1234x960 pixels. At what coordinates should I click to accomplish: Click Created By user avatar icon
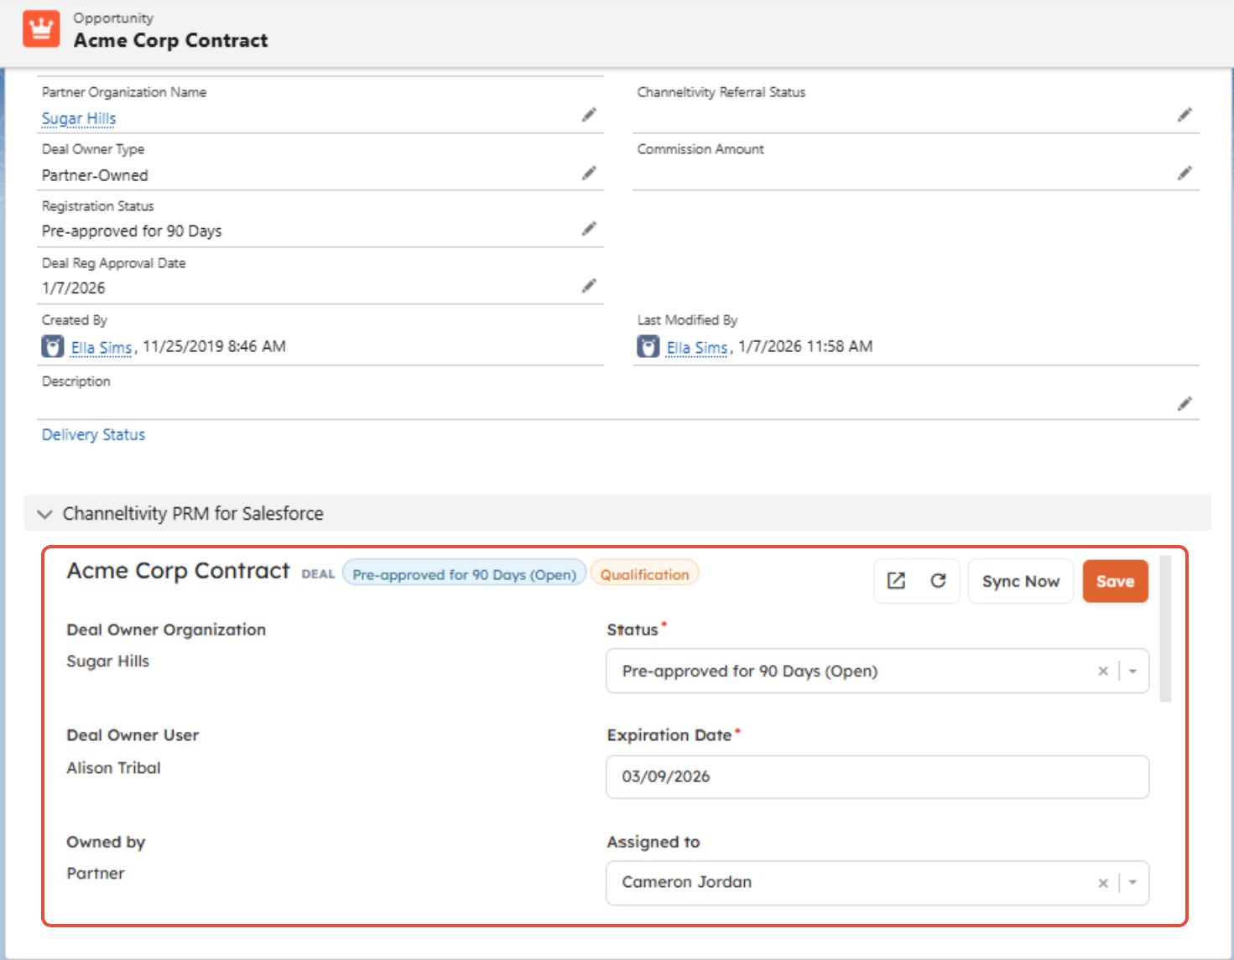[53, 346]
